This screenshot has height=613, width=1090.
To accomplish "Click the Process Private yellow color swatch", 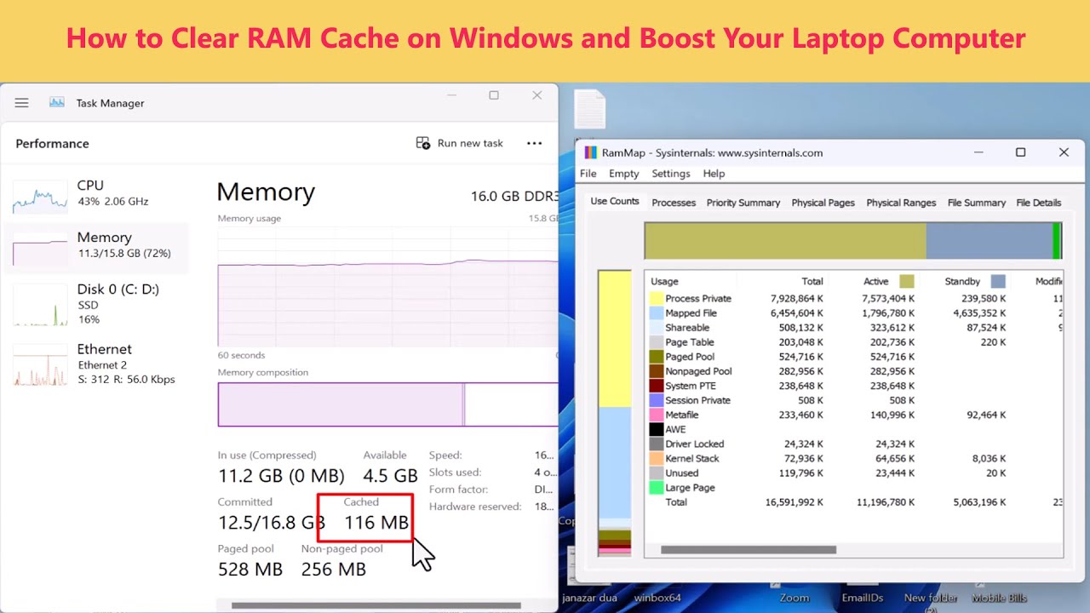I will (656, 299).
